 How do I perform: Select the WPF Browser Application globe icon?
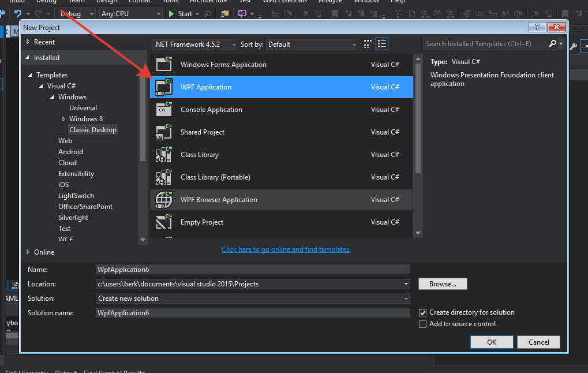(x=164, y=199)
